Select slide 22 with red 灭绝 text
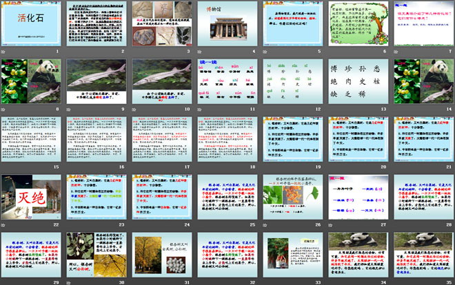The height and width of the screenshot is (285, 455). click(x=31, y=197)
